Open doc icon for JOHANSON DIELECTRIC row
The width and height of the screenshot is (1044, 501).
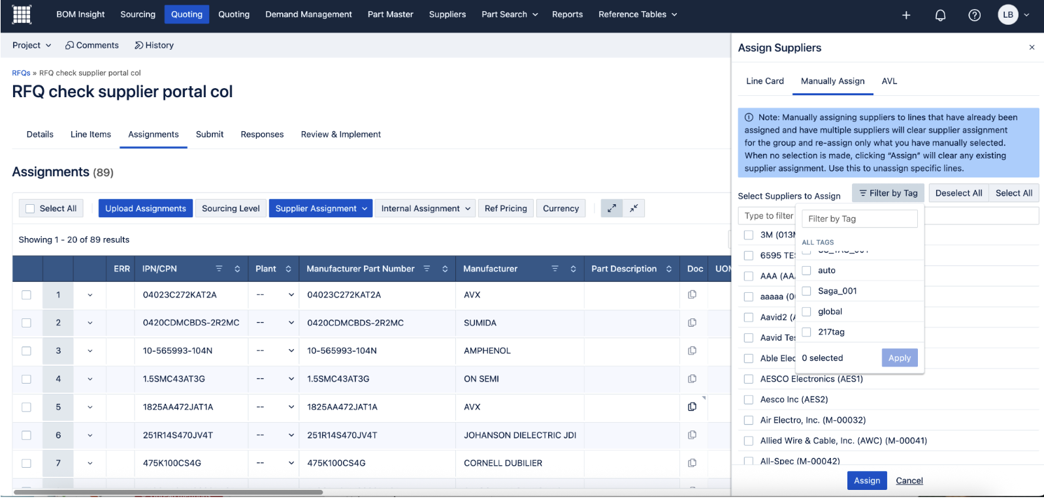[692, 434]
